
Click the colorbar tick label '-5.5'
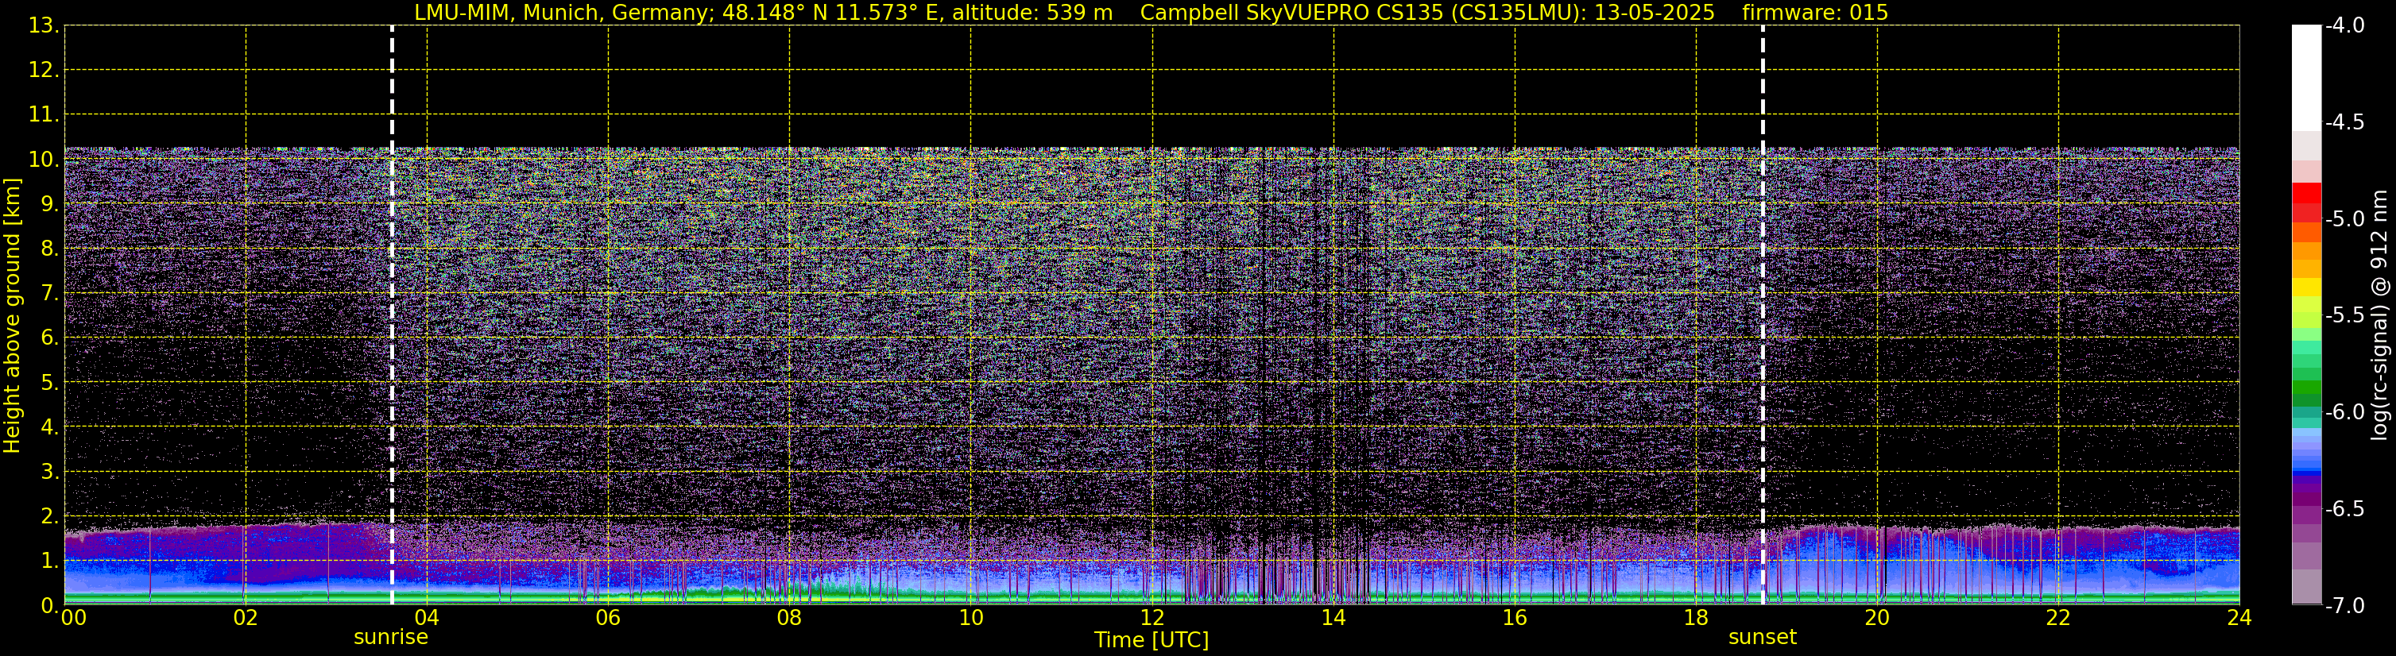pyautogui.click(x=2344, y=316)
